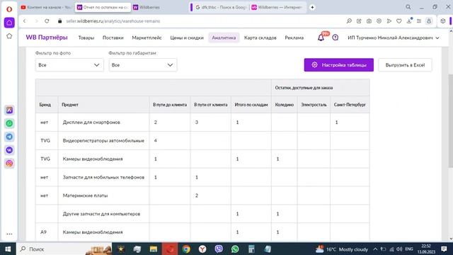Open downloads icon in address bar
The image size is (453, 255).
pos(409,21)
